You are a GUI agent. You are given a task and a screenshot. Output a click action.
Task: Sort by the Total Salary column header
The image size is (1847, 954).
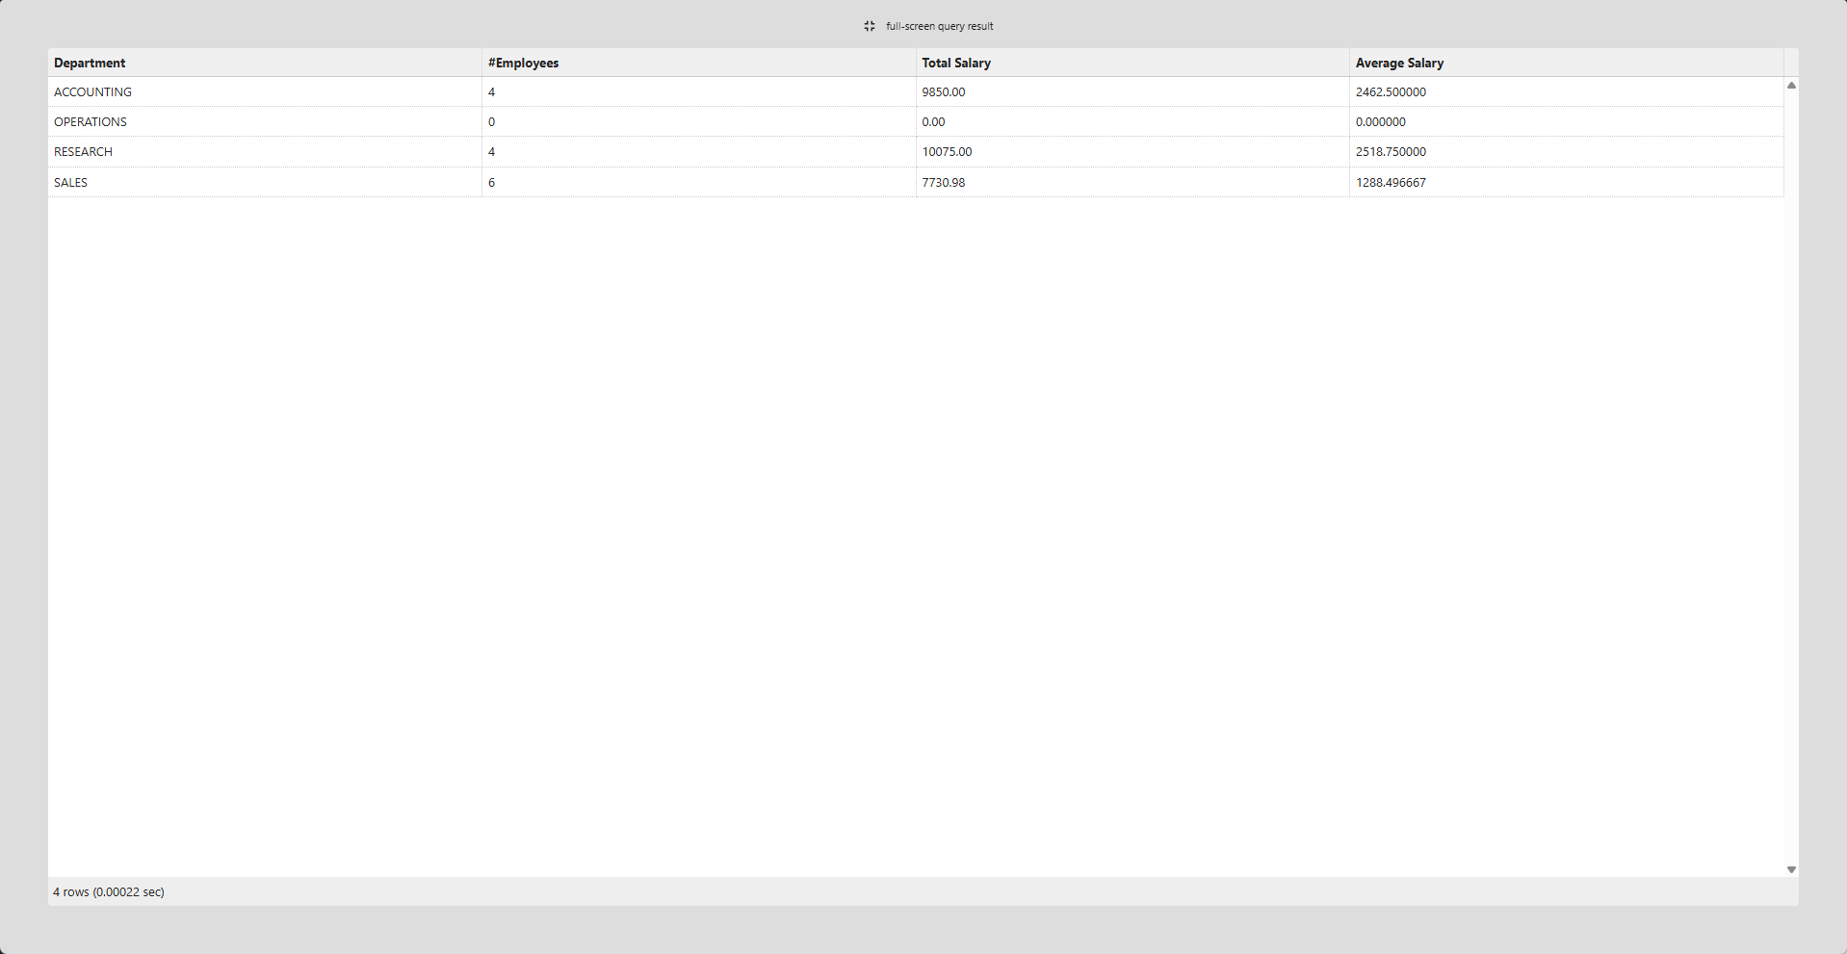(956, 63)
